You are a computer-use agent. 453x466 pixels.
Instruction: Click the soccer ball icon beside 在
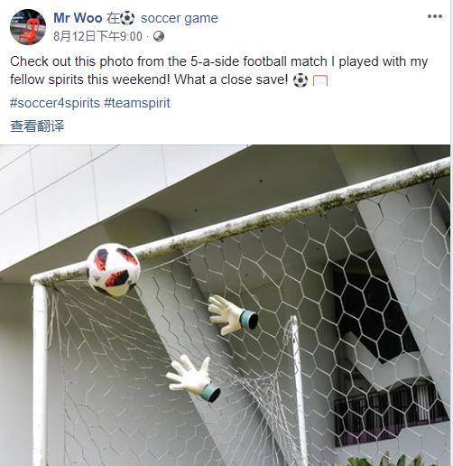[127, 18]
